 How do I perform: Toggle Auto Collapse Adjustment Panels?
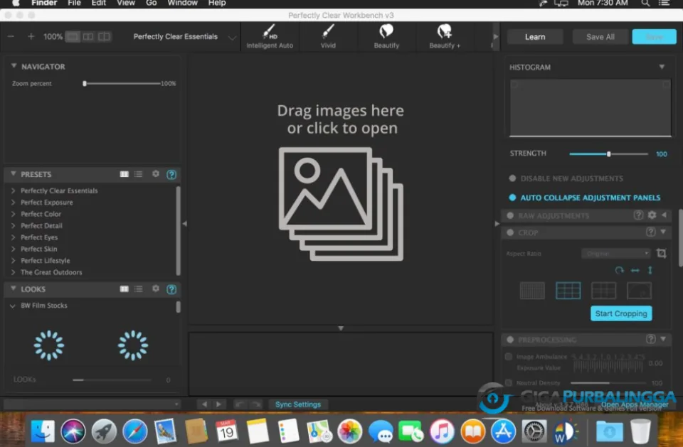[x=512, y=198]
